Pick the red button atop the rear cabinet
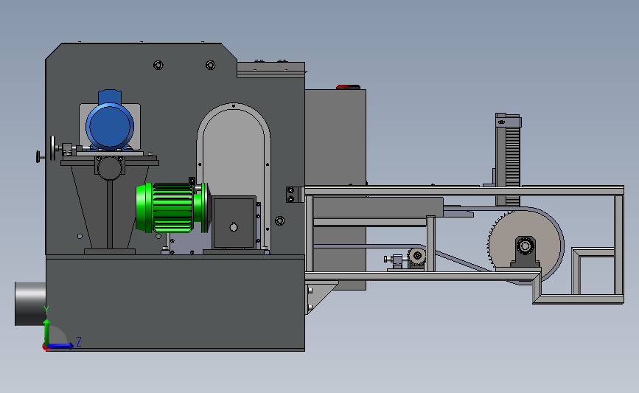Screen dimensions: 639x393 click(348, 87)
